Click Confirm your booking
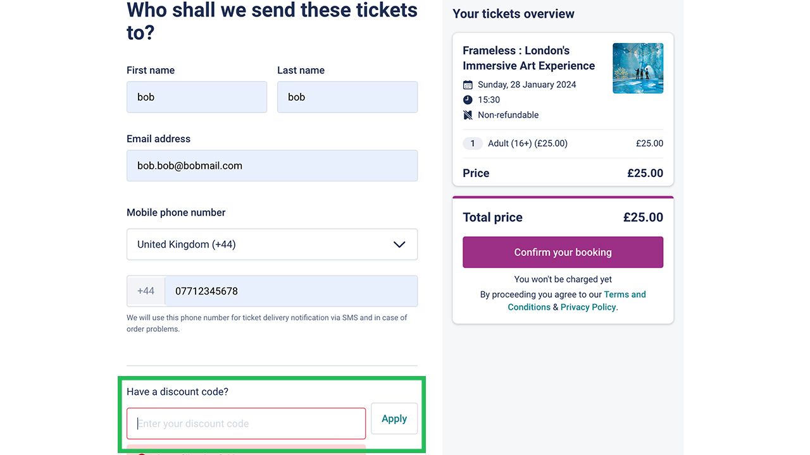This screenshot has height=455, width=810. point(563,252)
